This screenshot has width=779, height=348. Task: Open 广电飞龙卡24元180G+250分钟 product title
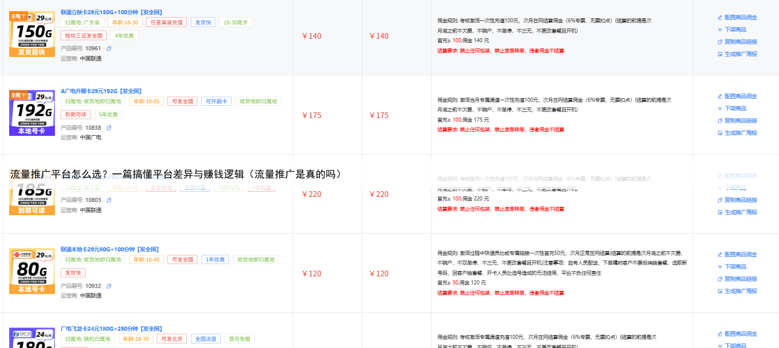click(x=111, y=329)
